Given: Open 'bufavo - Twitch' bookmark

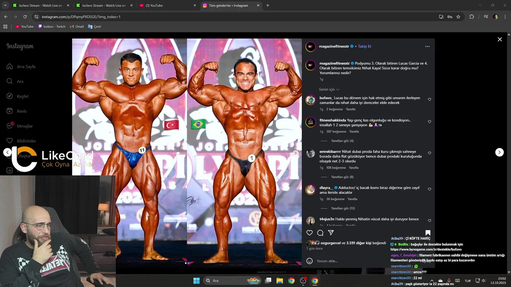Looking at the screenshot, I should click(51, 26).
